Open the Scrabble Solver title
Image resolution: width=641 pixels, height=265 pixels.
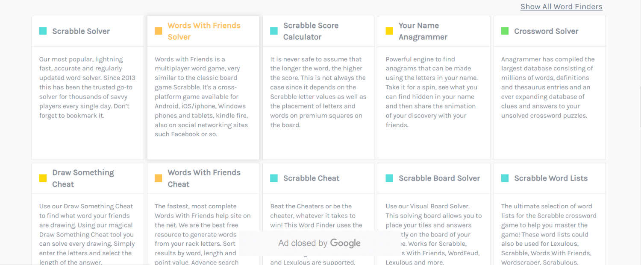[81, 31]
